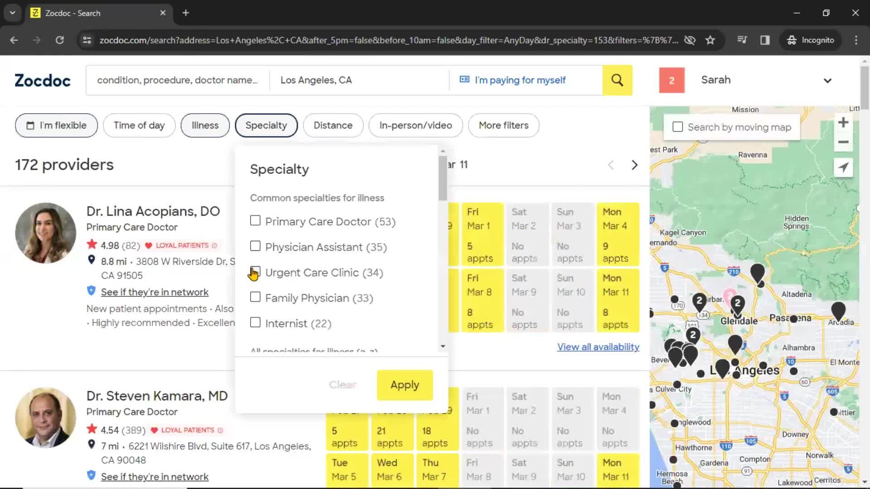This screenshot has width=870, height=489.
Task: Click the third-party cookies blocked eye icon
Action: pos(690,40)
